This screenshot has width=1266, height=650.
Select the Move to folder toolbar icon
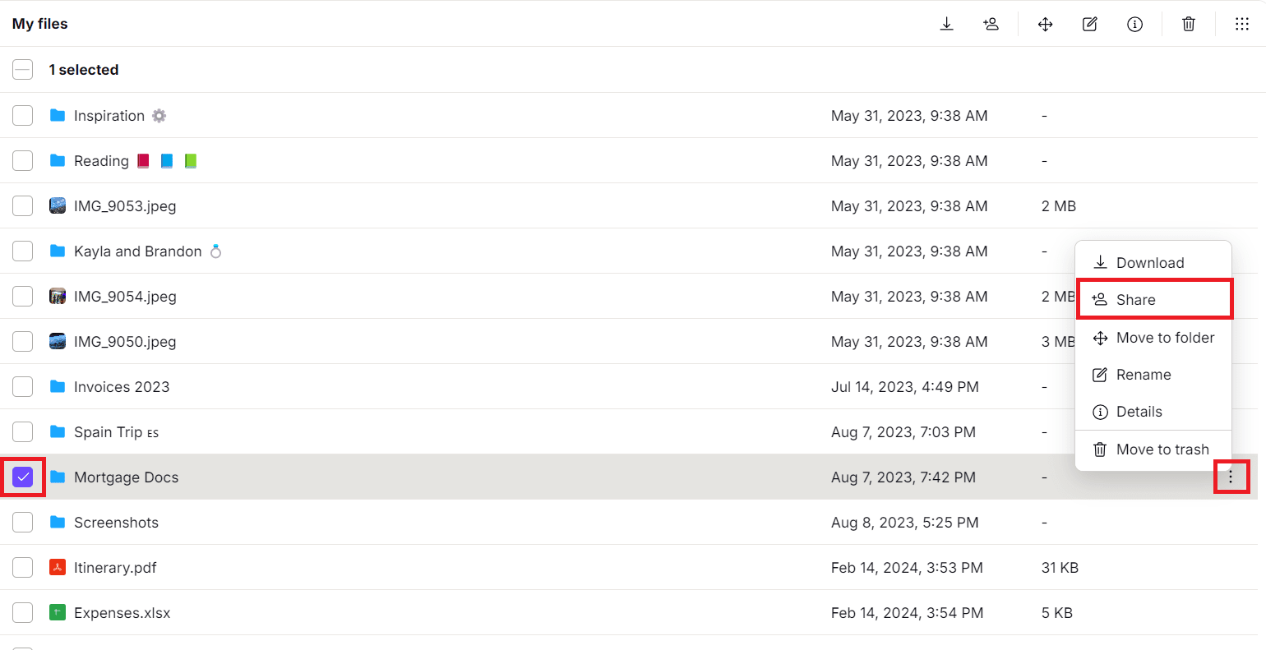pos(1045,24)
